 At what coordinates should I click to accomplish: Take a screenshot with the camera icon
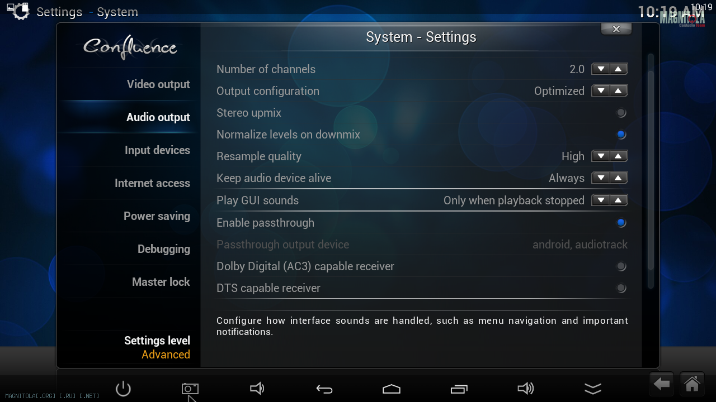pyautogui.click(x=190, y=389)
